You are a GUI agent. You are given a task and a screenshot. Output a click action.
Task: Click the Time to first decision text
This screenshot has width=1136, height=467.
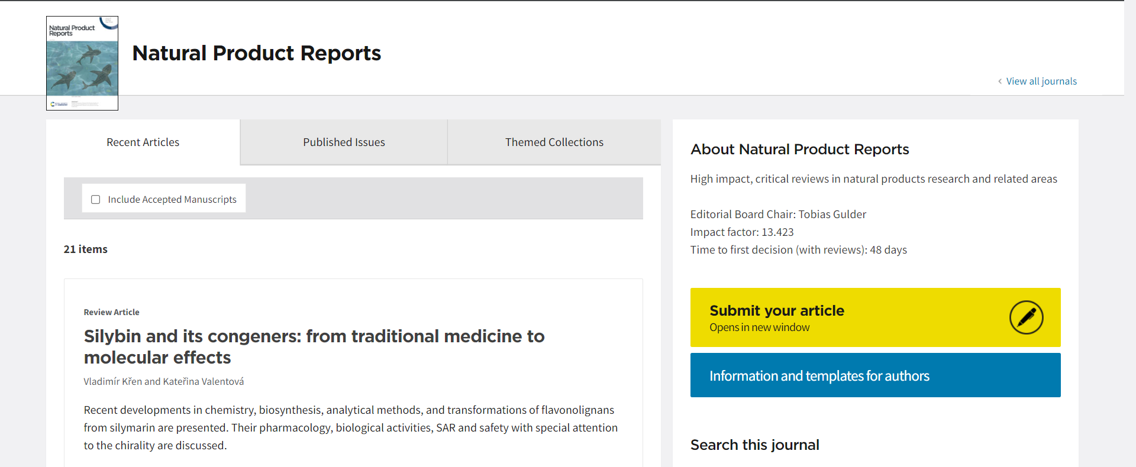click(x=798, y=250)
